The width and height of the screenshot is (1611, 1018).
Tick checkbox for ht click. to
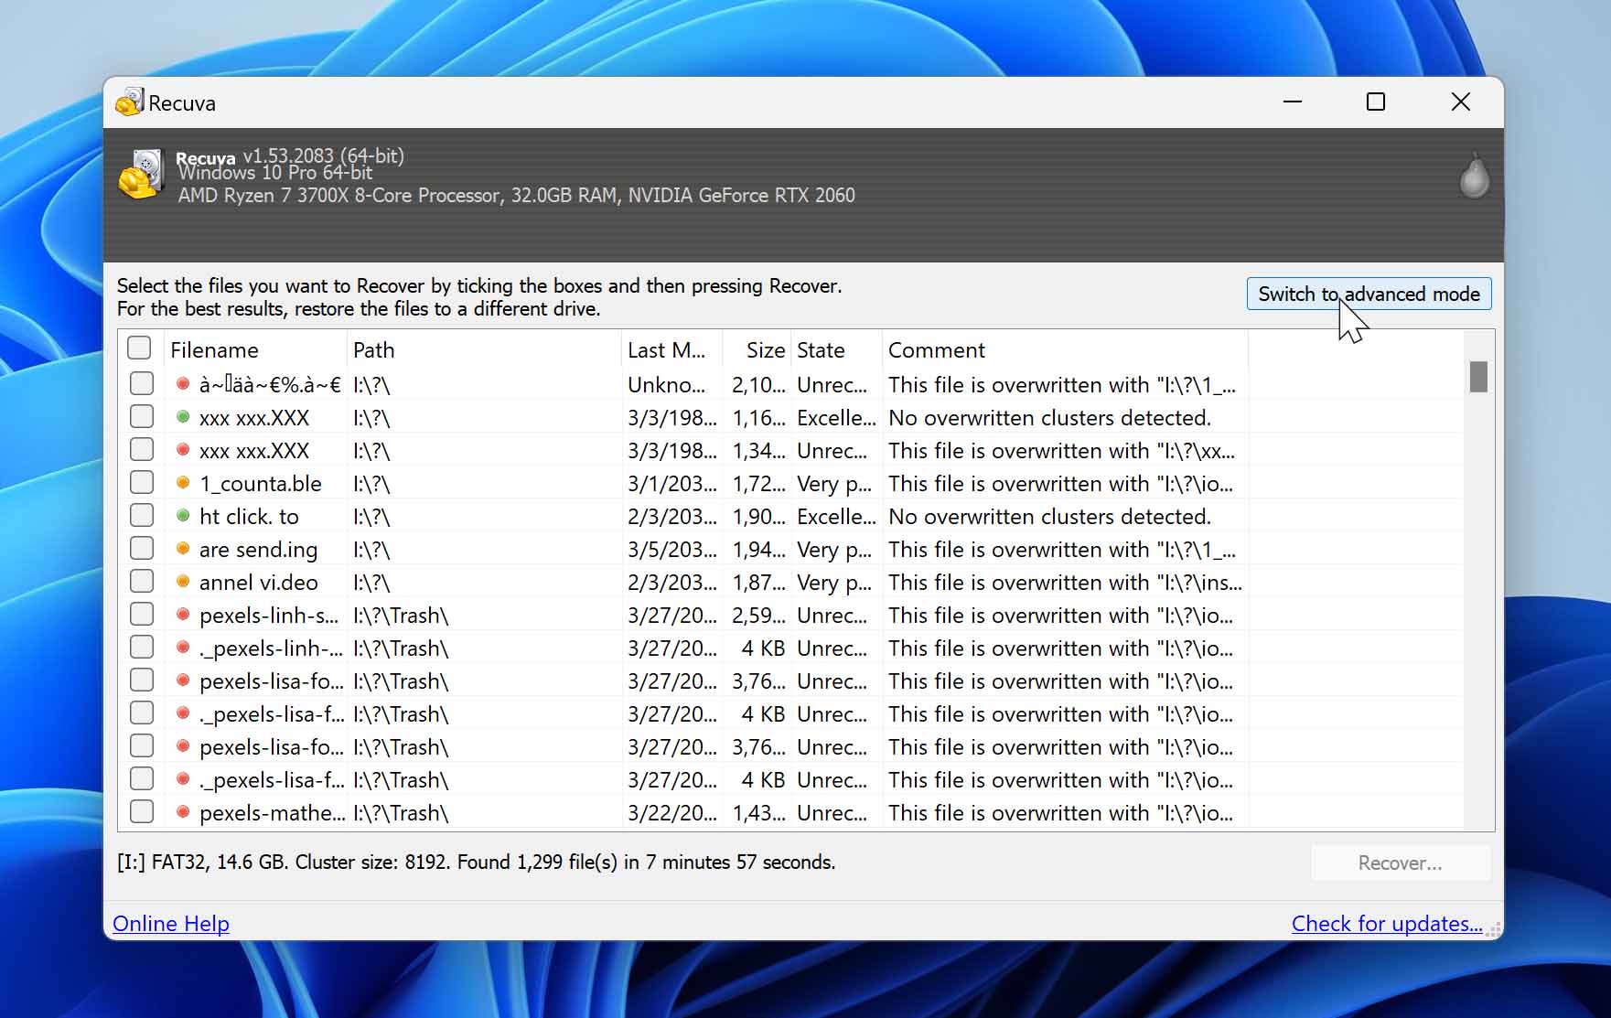[x=142, y=515]
